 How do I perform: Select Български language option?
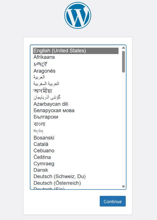[x=76, y=117]
